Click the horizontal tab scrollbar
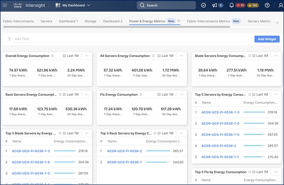 click(116, 27)
